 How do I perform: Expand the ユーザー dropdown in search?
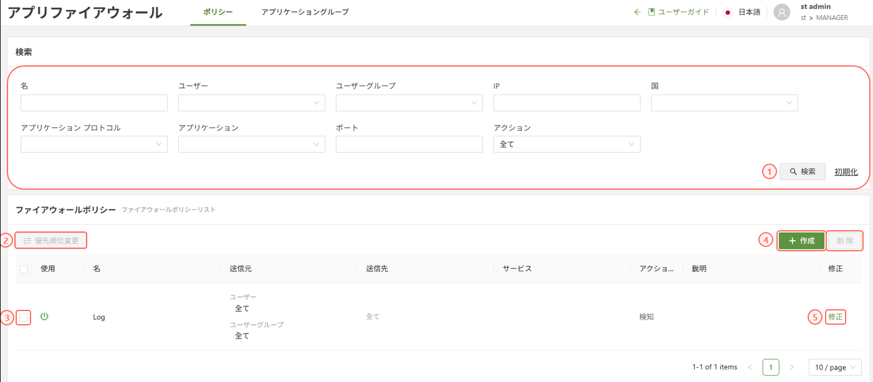pyautogui.click(x=251, y=103)
